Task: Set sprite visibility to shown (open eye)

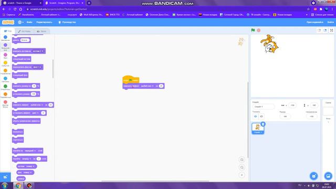Action: pyautogui.click(x=256, y=117)
